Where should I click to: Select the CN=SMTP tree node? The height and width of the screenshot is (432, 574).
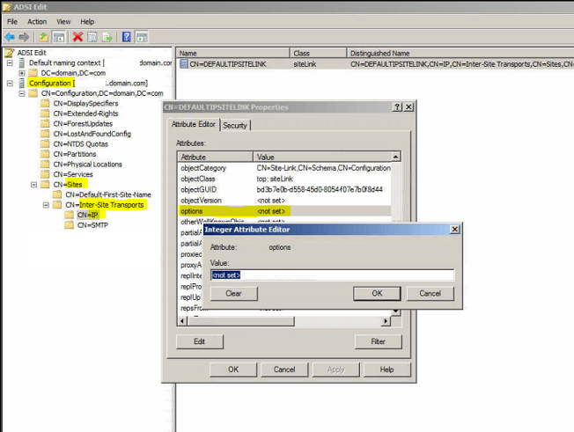pos(92,225)
